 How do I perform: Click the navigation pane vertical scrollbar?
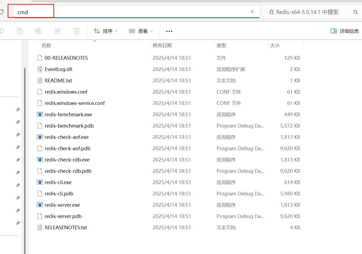pyautogui.click(x=25, y=160)
